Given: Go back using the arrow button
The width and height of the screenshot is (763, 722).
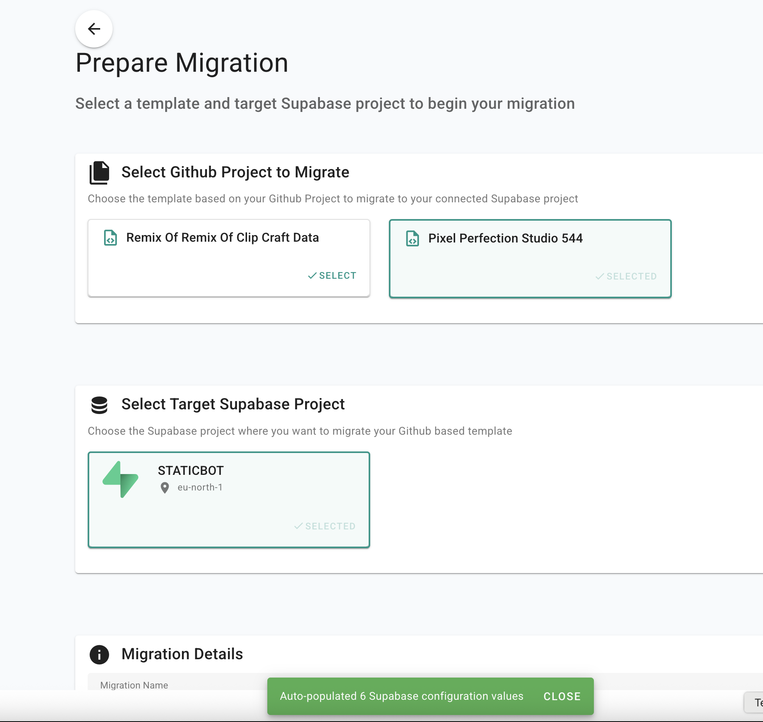Looking at the screenshot, I should 94,29.
